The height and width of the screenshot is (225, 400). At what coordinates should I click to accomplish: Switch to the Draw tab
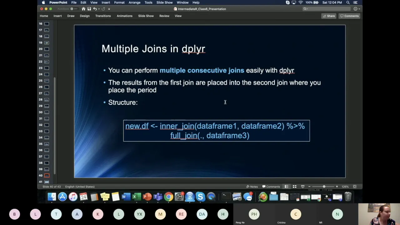[71, 16]
